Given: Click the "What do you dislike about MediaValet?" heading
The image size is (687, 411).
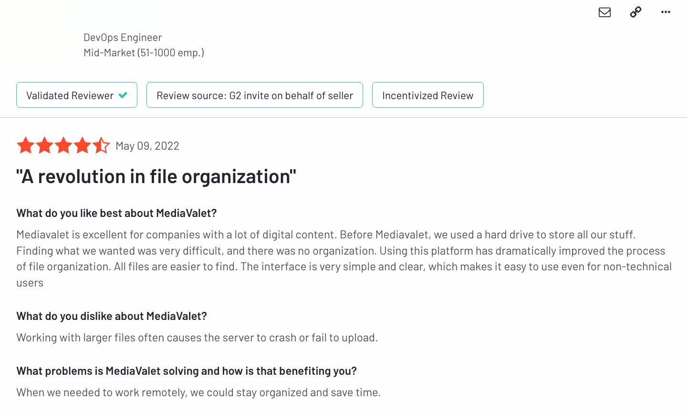Looking at the screenshot, I should [x=112, y=316].
